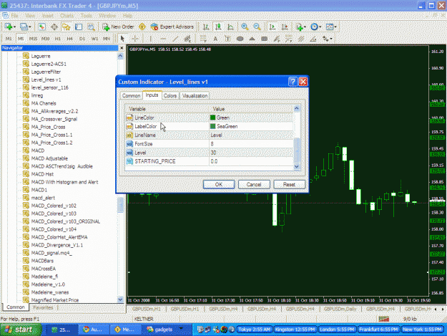
Task: Click the Templates chart icon
Action: click(x=330, y=27)
